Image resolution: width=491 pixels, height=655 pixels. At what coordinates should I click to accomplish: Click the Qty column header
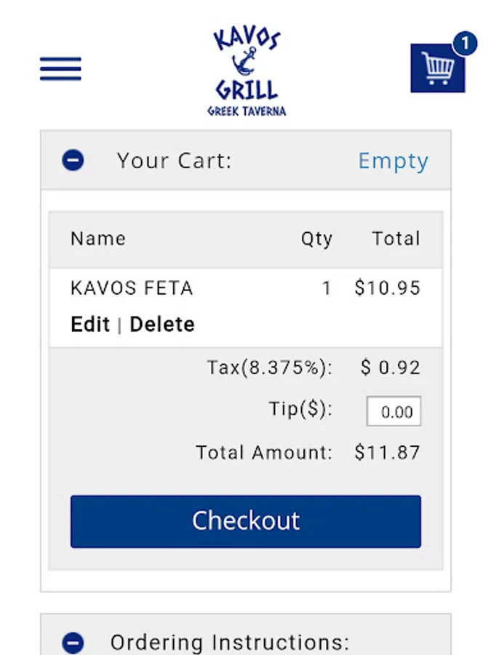[316, 239]
